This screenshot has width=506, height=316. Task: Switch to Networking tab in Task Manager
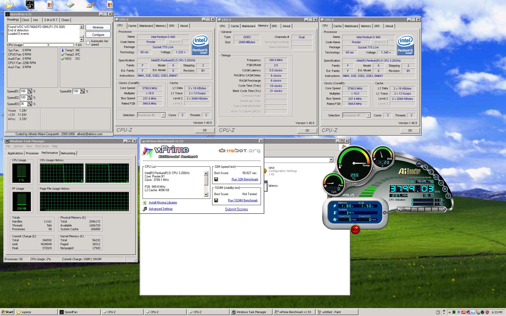point(68,153)
